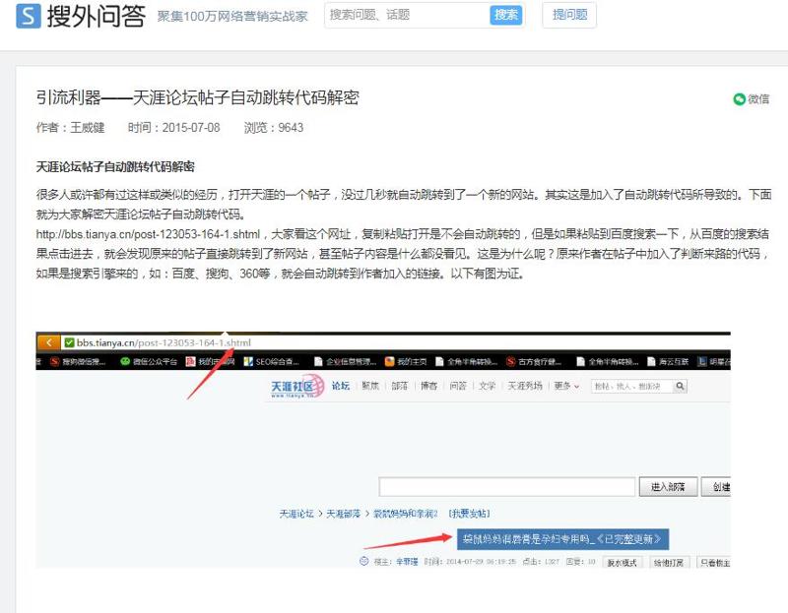Open the 天涯部落 breadcrumb link

click(x=343, y=513)
